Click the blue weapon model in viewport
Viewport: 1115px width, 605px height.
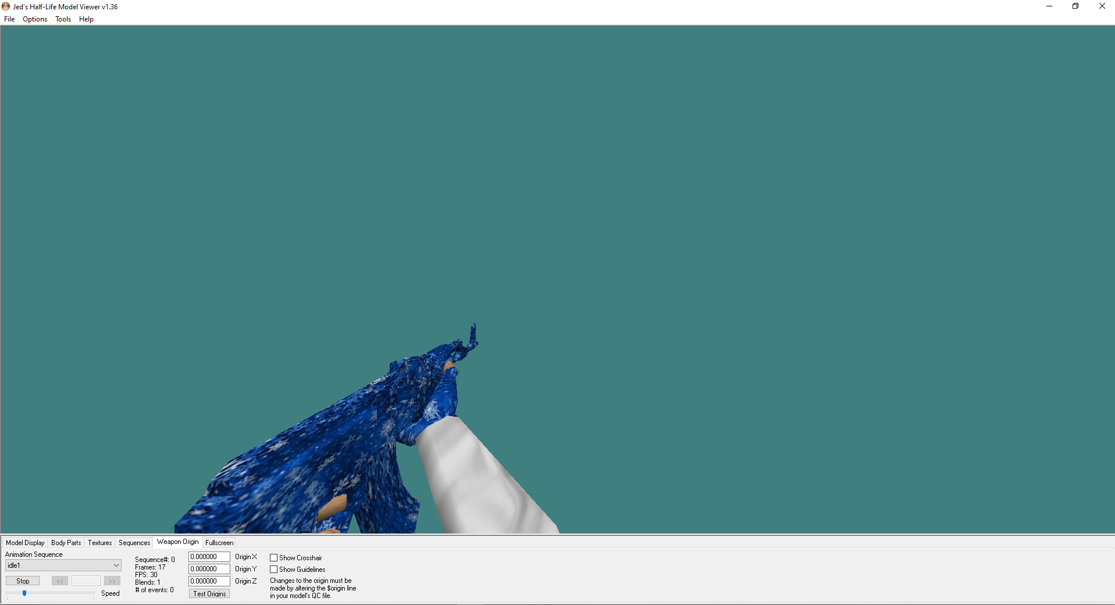(x=326, y=453)
